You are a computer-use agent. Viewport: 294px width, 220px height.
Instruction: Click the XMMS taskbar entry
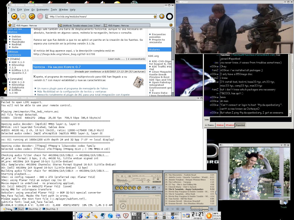tap(175, 214)
